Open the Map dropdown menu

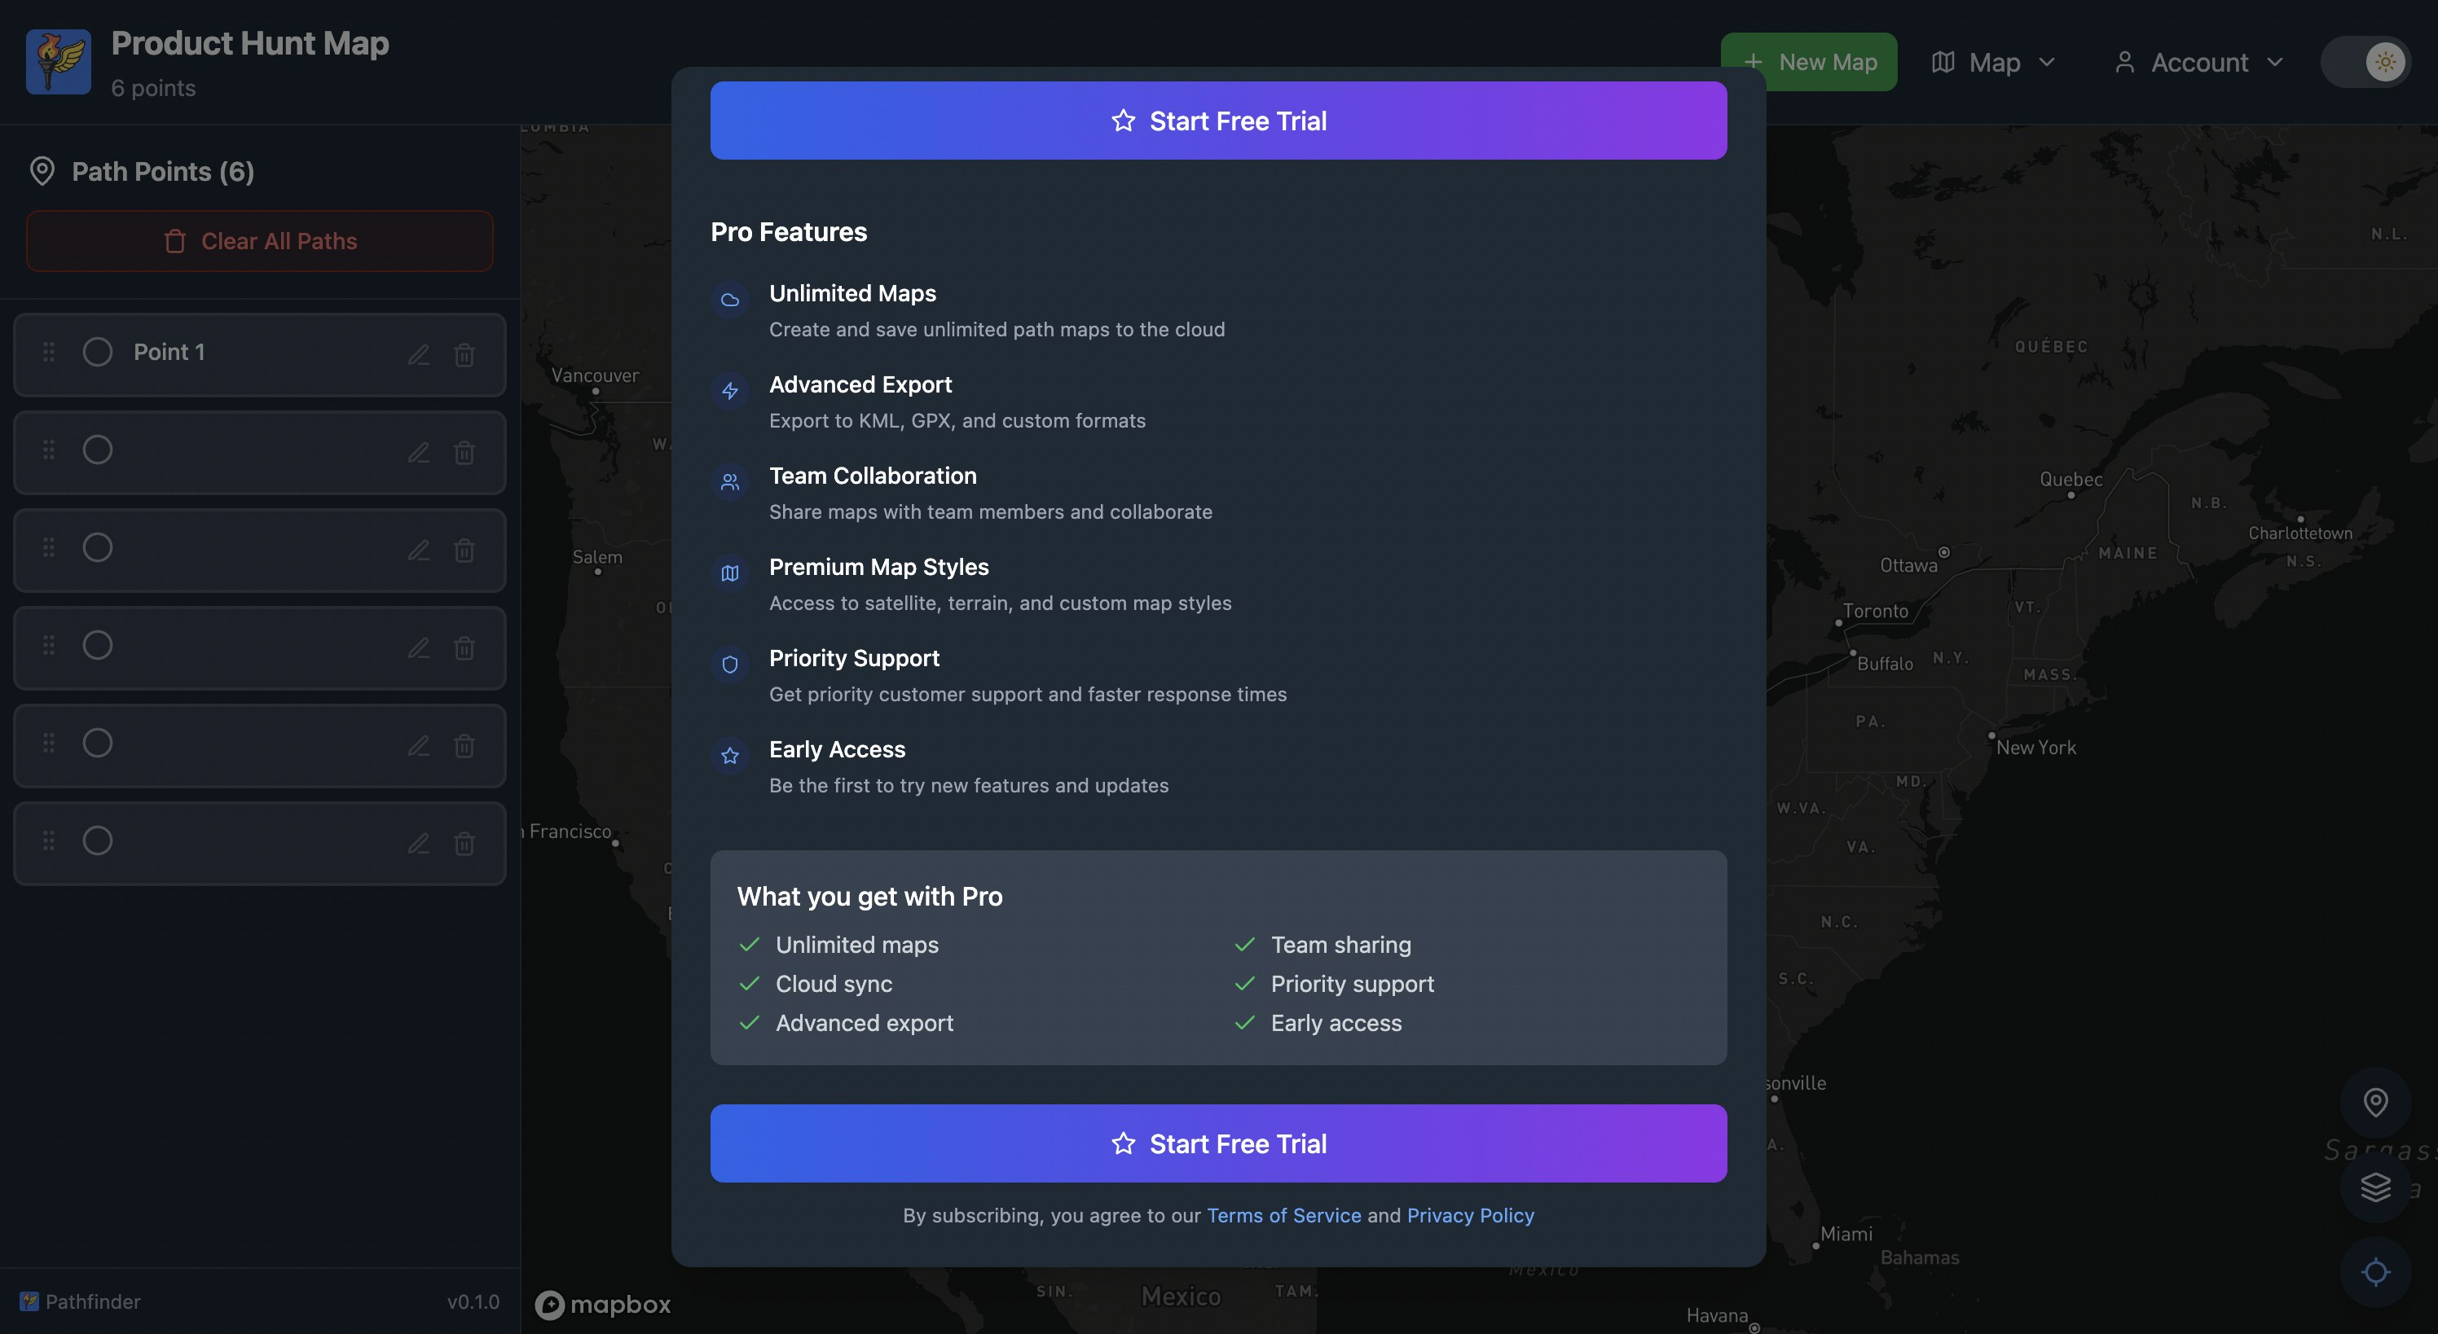click(1993, 63)
